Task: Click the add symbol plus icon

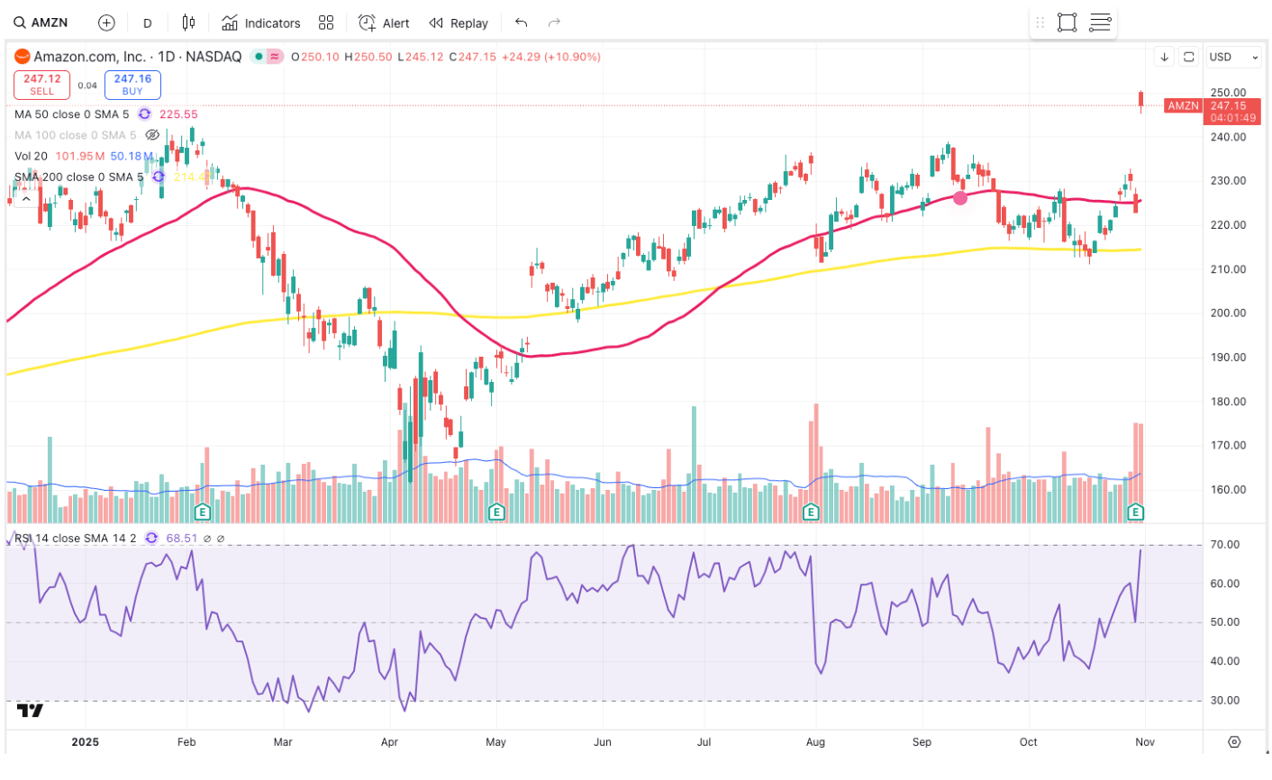Action: pyautogui.click(x=106, y=23)
